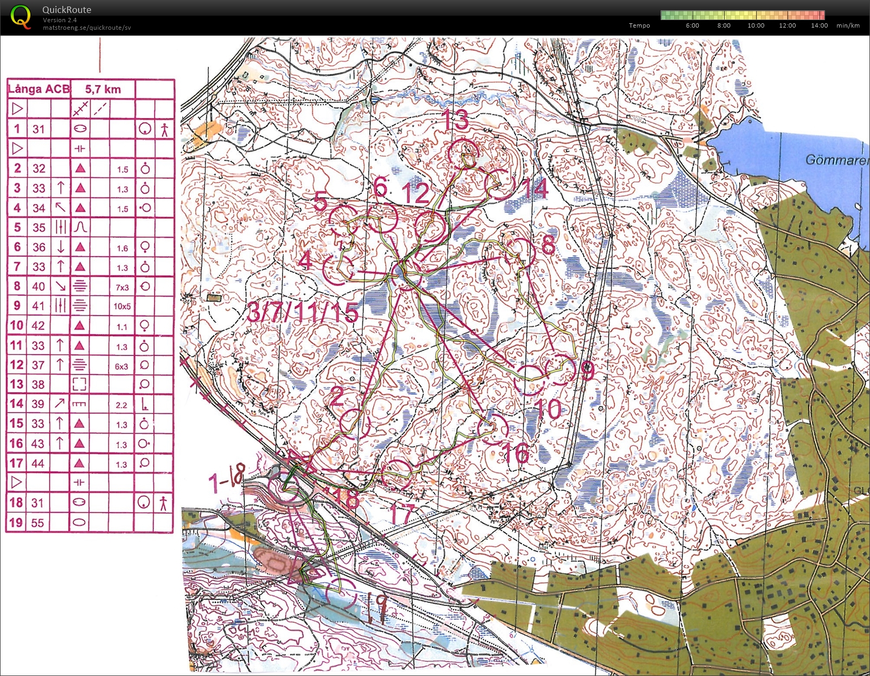
Task: Click the 7x3 dimension in row 8
Action: click(x=122, y=287)
